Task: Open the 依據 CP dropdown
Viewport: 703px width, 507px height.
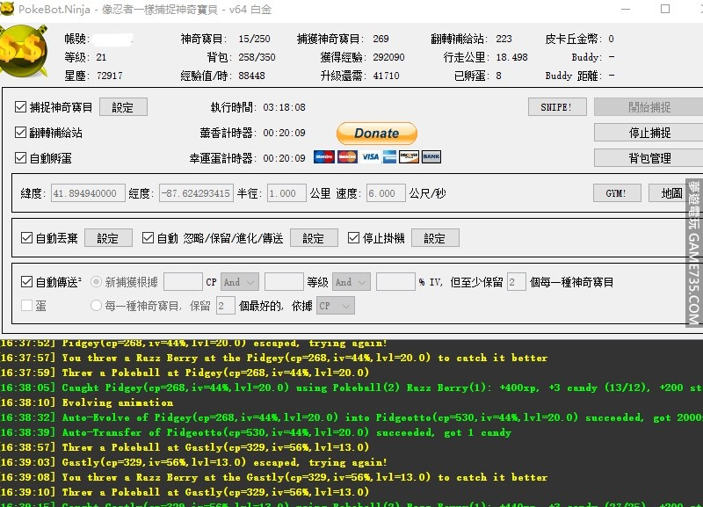Action: (336, 306)
